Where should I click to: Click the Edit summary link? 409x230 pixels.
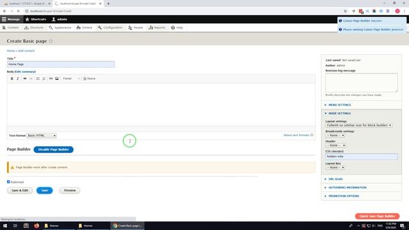(26, 72)
